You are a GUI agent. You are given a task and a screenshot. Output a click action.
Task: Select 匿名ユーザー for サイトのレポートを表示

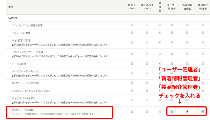click(132, 100)
